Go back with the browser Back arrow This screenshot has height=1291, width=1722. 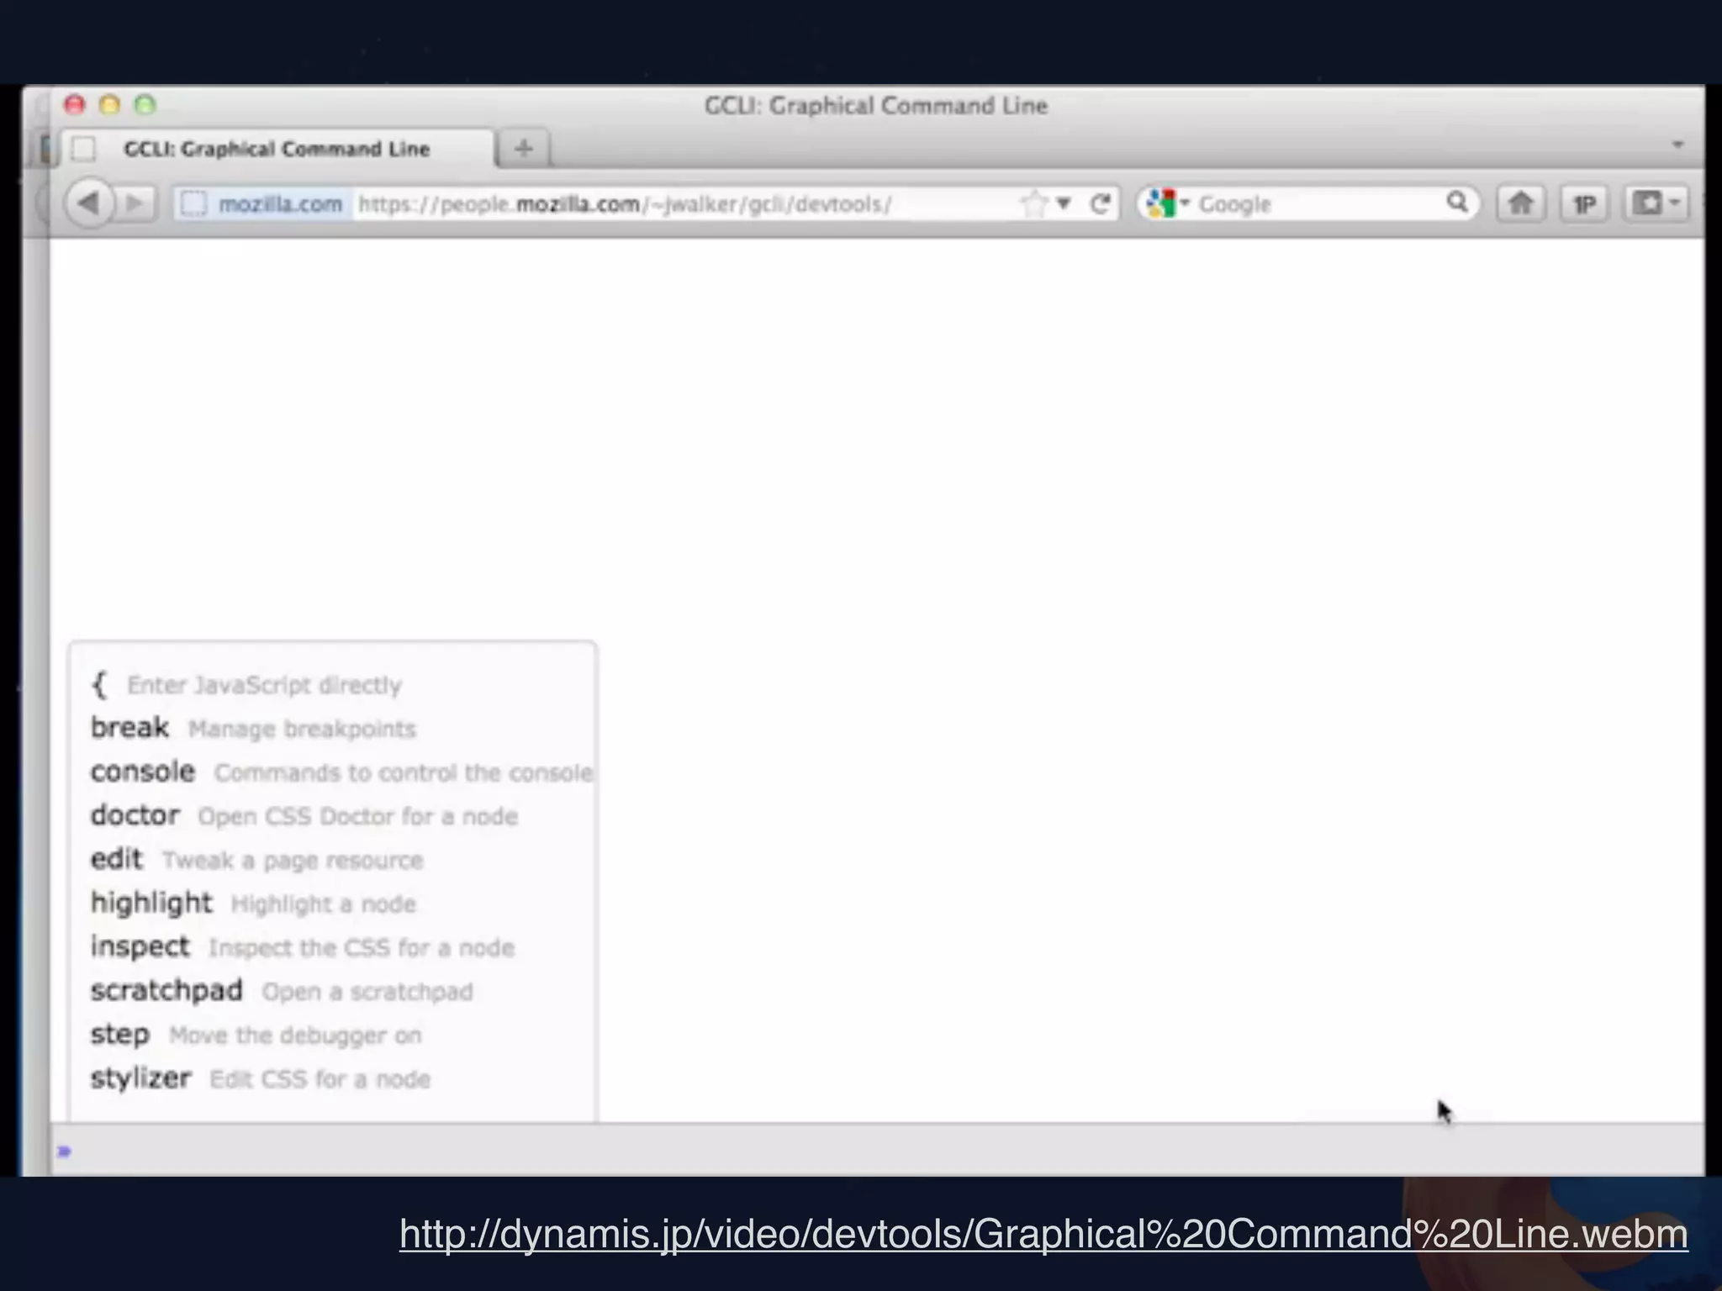[x=88, y=203]
